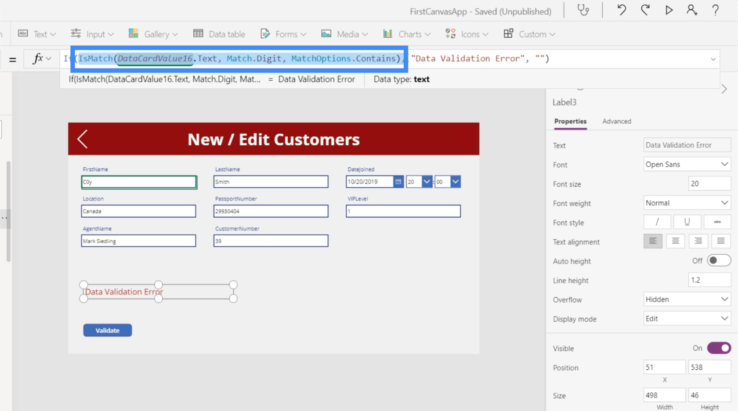Click the strikethrough font style button
Screen dimensions: 738x411
point(717,222)
